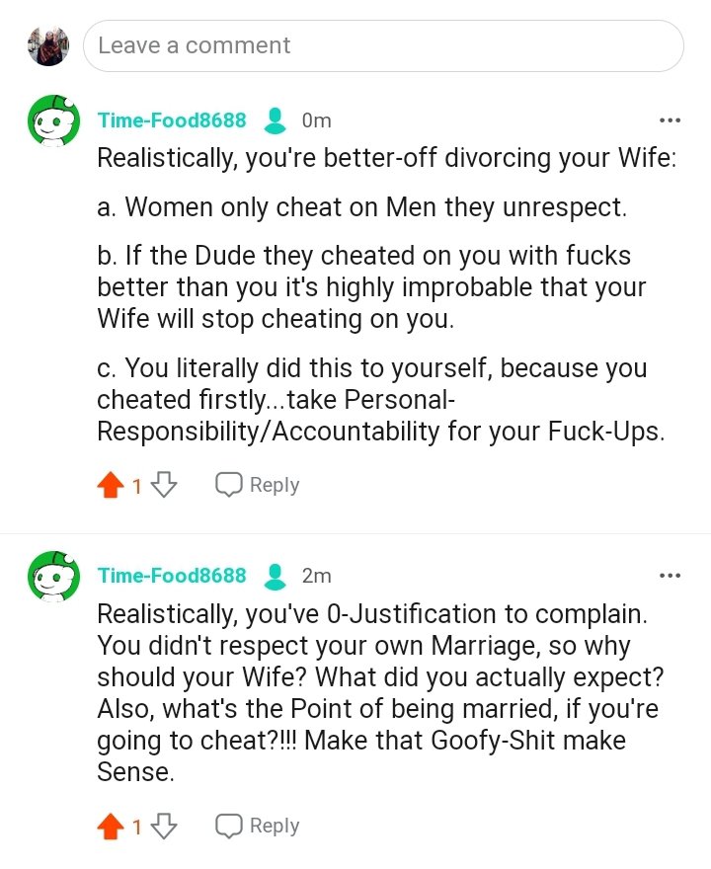Open Time-Food8688 avatar on the first comment
The width and height of the screenshot is (711, 869).
click(53, 121)
